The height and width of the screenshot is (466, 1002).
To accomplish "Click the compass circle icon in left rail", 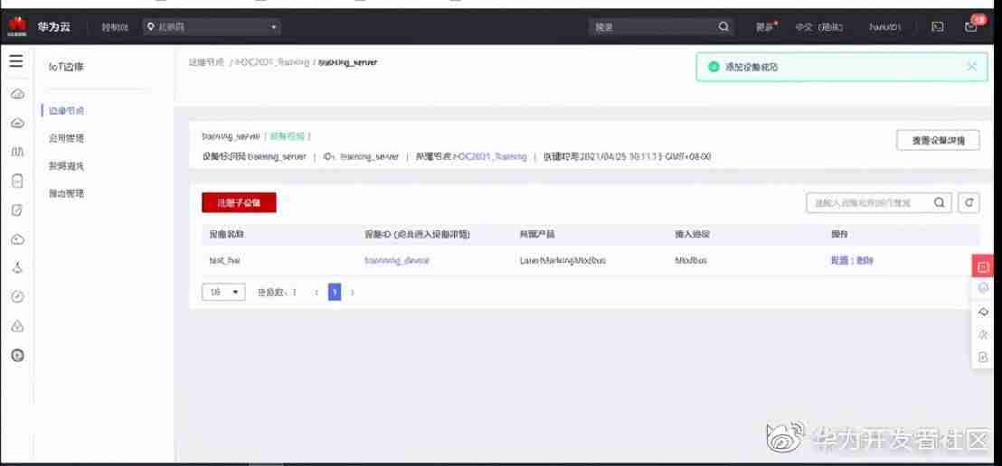I will [18, 297].
